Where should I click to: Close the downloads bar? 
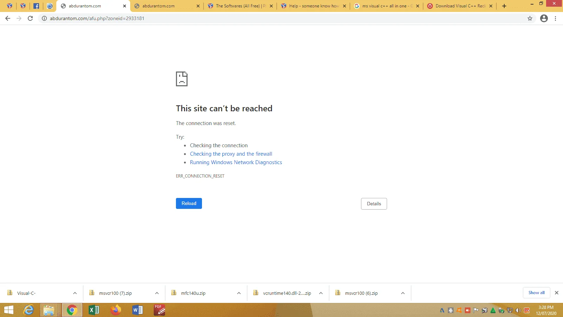pyautogui.click(x=557, y=293)
